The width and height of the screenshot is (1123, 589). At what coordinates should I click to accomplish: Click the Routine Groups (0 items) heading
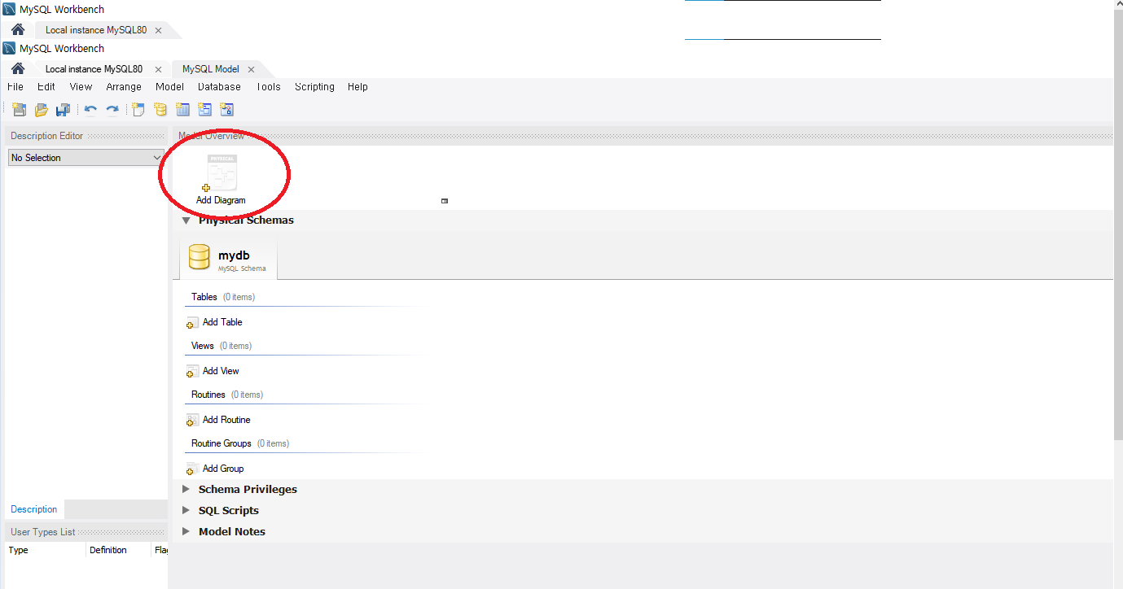240,443
